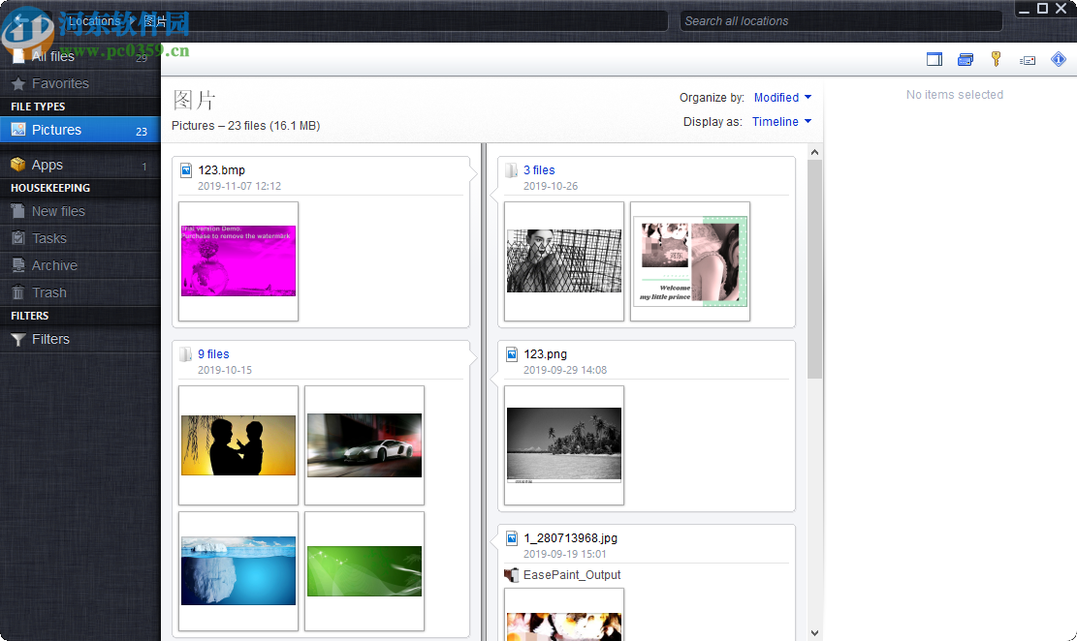The width and height of the screenshot is (1077, 641).
Task: Click the Welcome my little prince thumbnail
Action: (690, 260)
